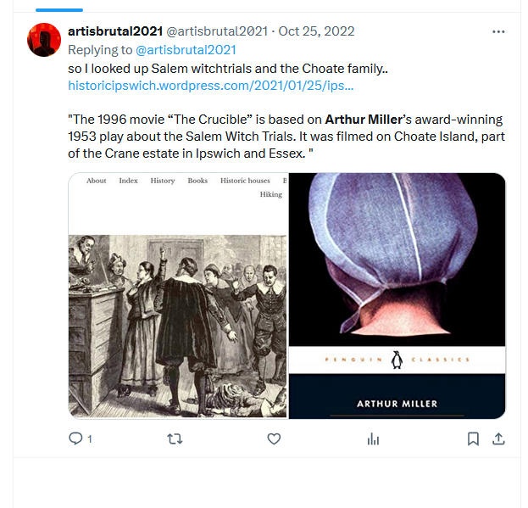Select the blue highlighted tab indicator
Viewport: 528px width, 508px height.
pyautogui.click(x=59, y=10)
